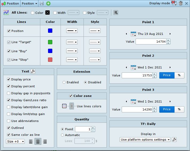Open Line "Buy" Style dropdown

(x=95, y=51)
